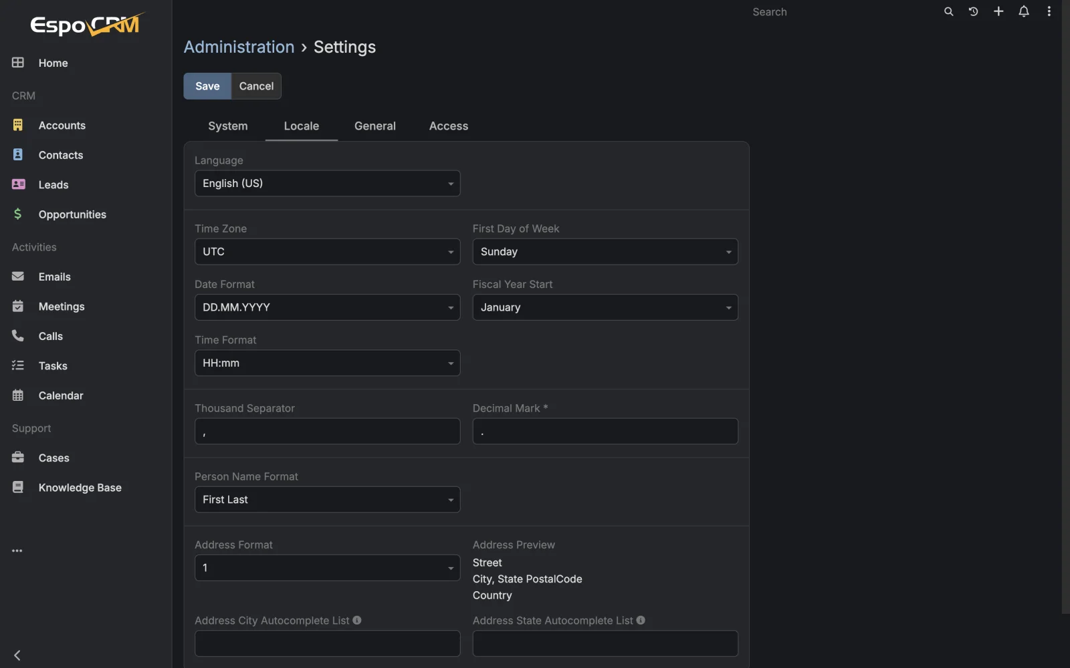
Task: Open the Time Format dropdown
Action: coord(327,363)
